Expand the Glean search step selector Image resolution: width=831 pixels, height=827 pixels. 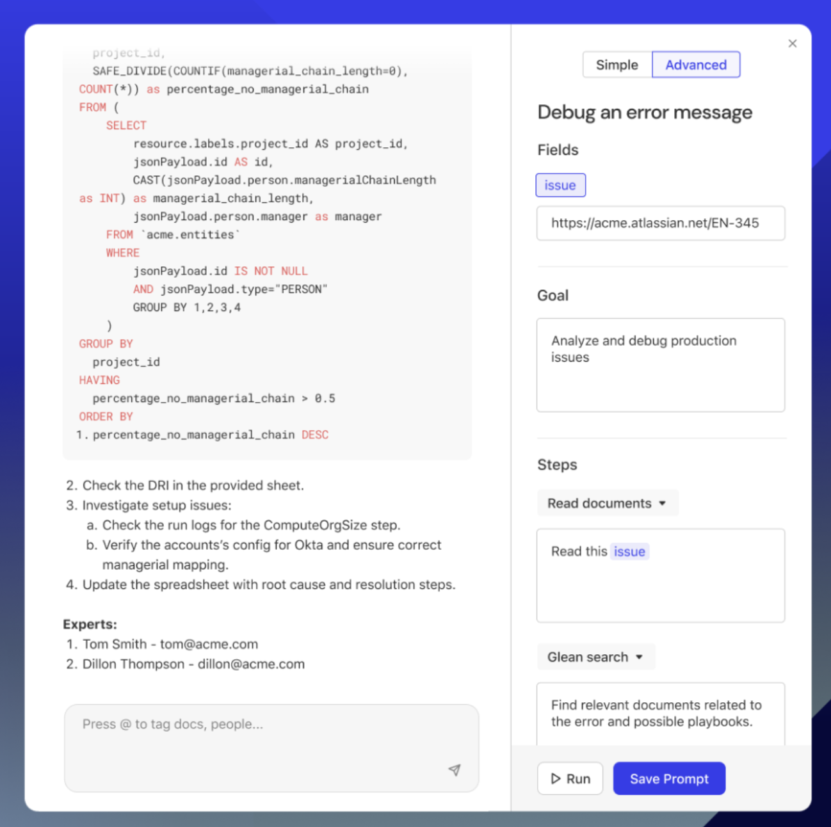[595, 657]
